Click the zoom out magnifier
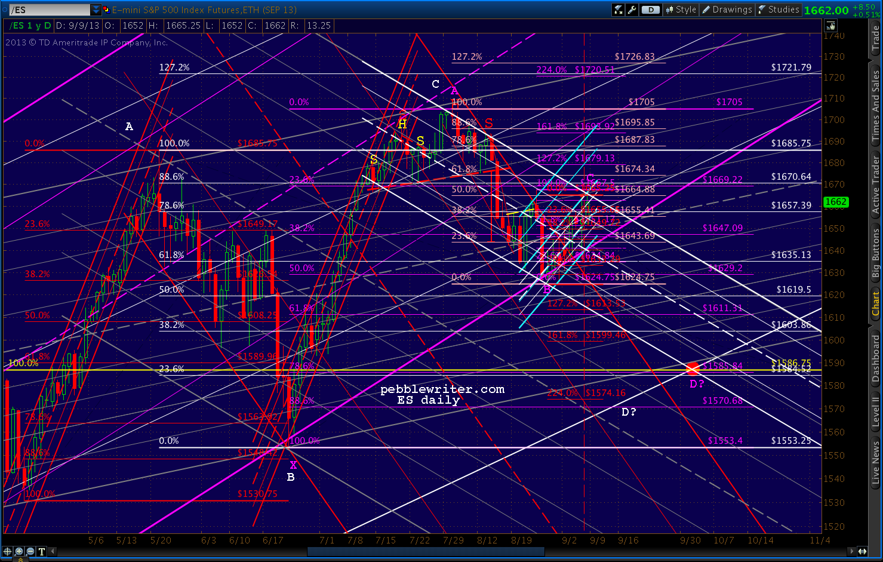This screenshot has height=562, width=883. pos(30,551)
